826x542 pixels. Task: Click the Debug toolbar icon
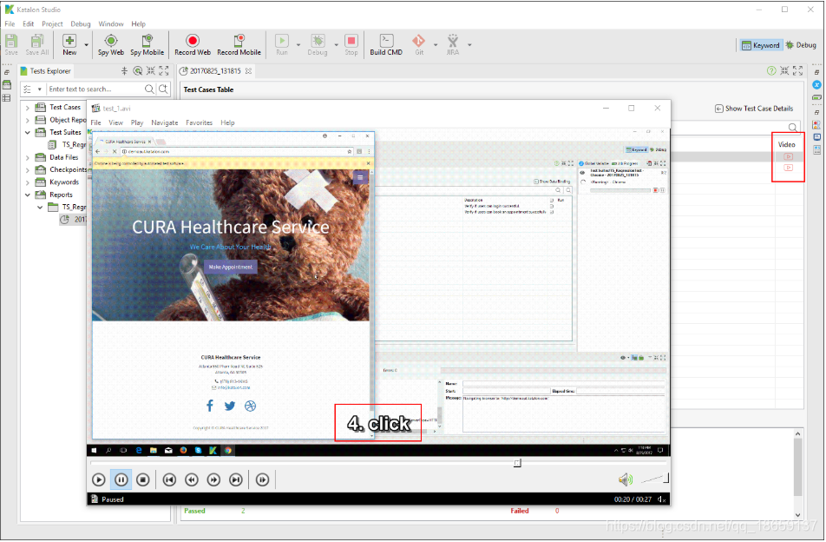tap(318, 44)
